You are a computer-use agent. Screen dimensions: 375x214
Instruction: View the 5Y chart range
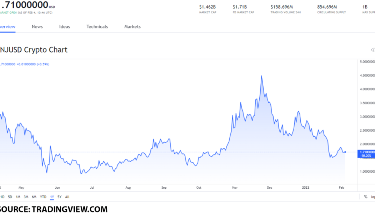[60, 197]
